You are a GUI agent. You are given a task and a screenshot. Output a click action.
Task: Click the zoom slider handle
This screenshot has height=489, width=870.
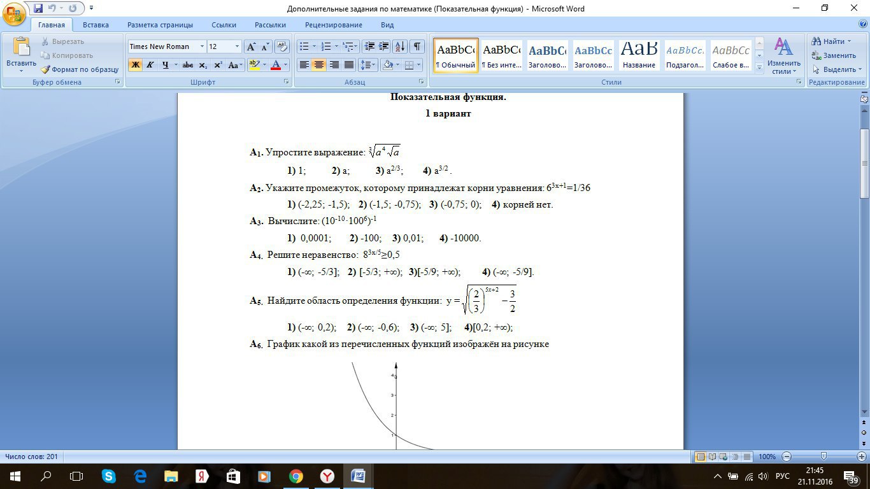click(x=824, y=457)
